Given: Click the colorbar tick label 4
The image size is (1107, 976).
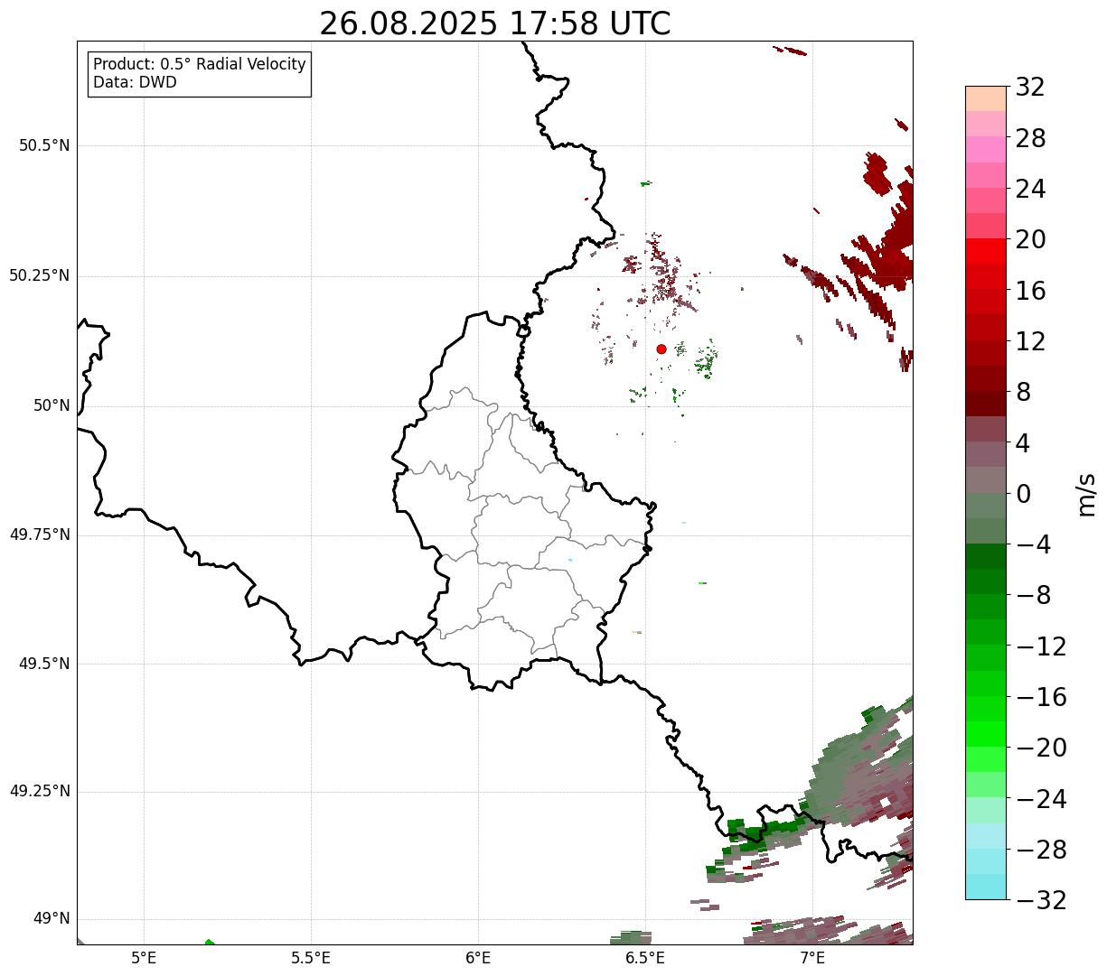Looking at the screenshot, I should point(1023,443).
